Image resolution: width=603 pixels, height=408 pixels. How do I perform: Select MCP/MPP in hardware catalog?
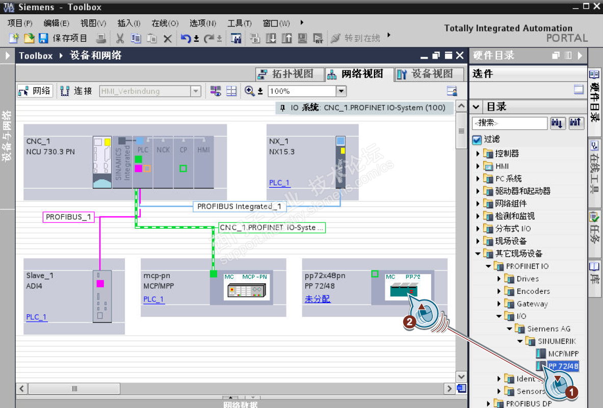coord(563,353)
